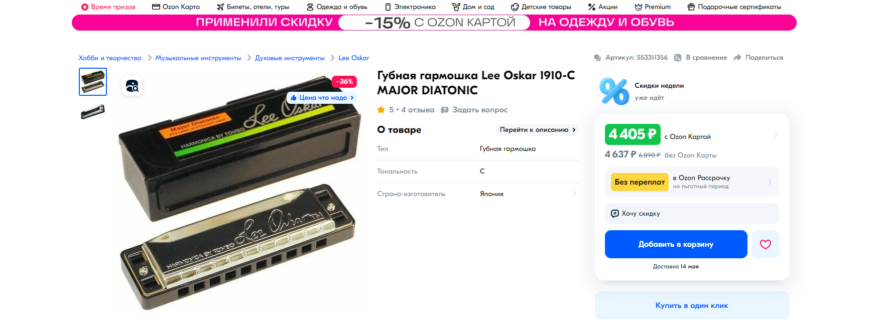Viewport: 880px width, 328px height.
Task: Expand the Страна-изготовитель row chevron
Action: pos(574,194)
